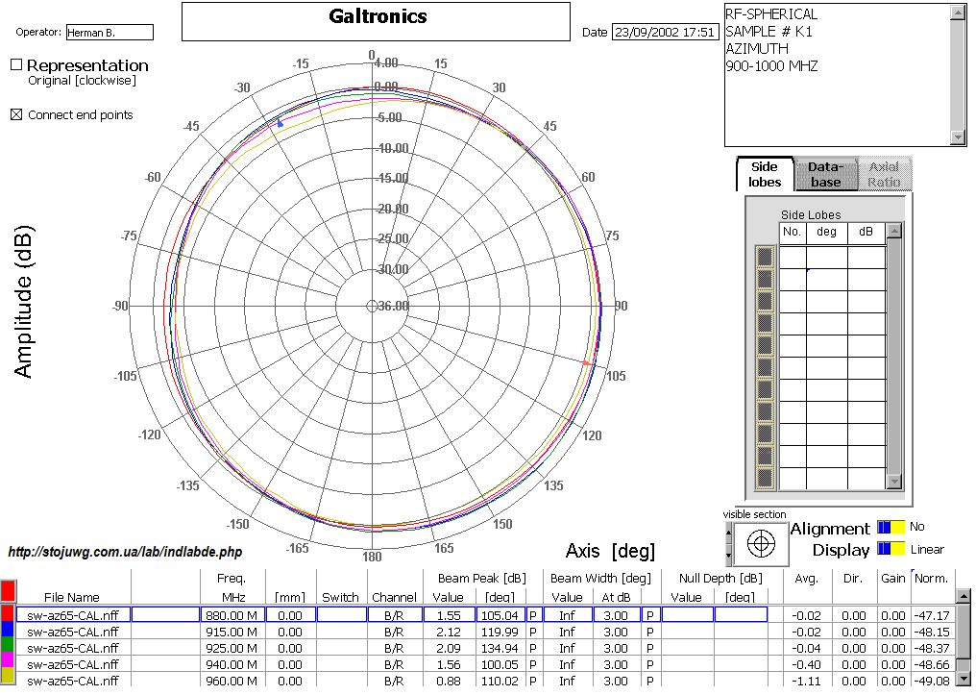Click the measurement table scroll up arrow
The image size is (976, 695).
tap(963, 596)
